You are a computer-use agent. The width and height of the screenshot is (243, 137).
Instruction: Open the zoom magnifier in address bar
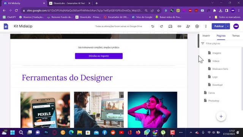(x=146, y=11)
